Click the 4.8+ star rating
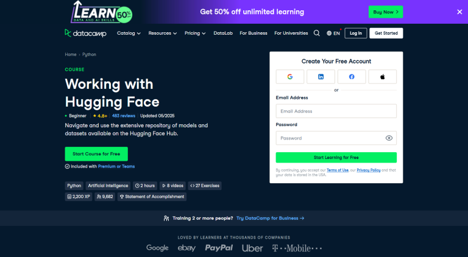 100,116
